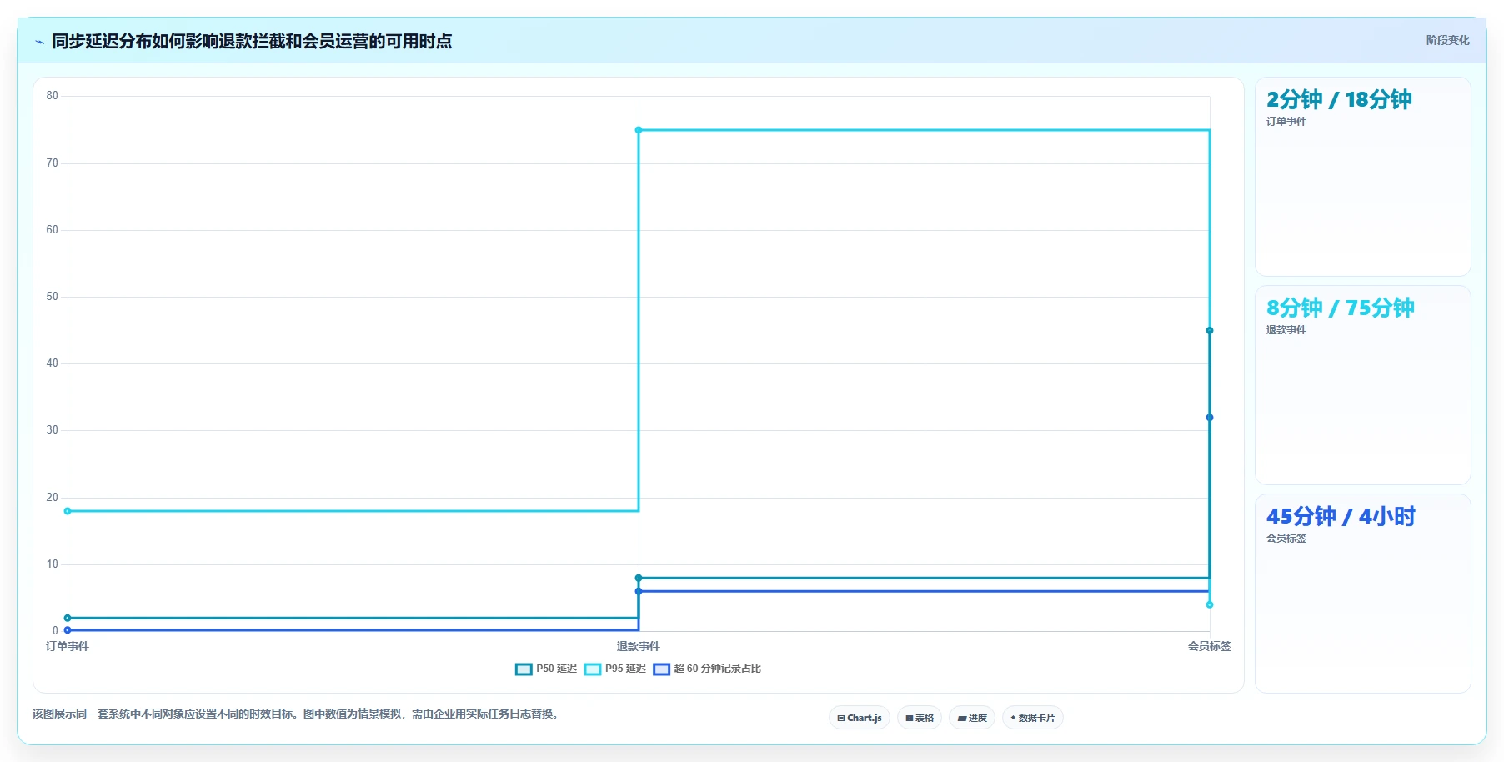Click the 会员标签 caption inside the third card
This screenshot has height=762, width=1504.
tap(1286, 539)
